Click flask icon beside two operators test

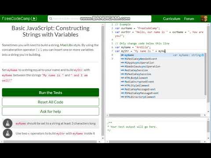7,133
